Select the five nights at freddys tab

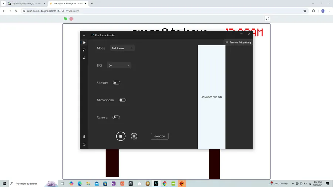click(x=68, y=4)
